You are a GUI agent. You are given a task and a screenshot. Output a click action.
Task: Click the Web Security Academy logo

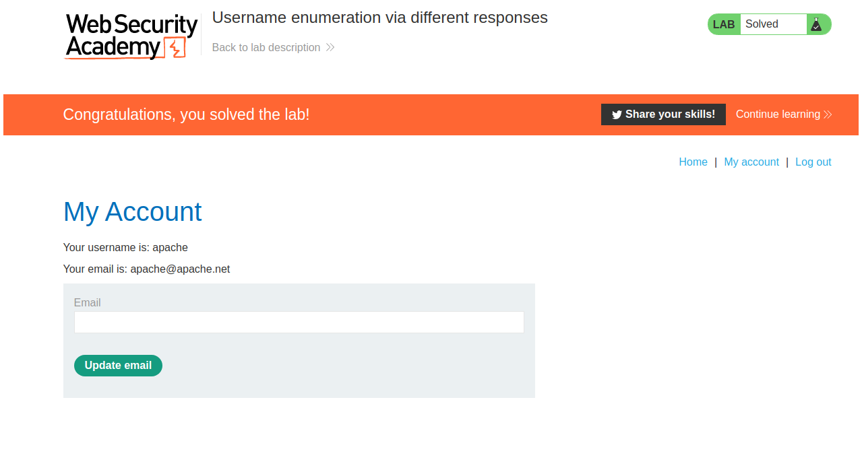pos(131,36)
